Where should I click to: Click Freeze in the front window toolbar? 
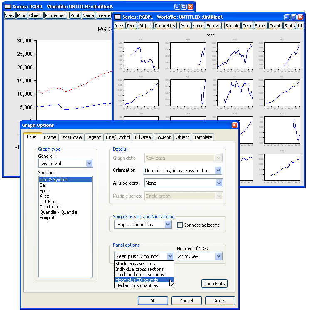pyautogui.click(x=213, y=26)
